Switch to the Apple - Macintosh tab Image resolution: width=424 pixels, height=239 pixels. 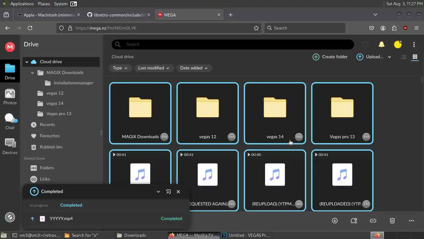pyautogui.click(x=49, y=15)
